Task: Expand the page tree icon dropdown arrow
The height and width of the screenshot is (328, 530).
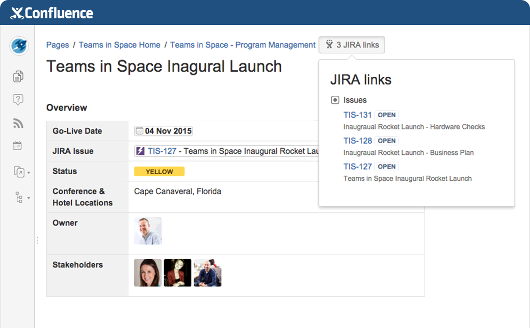Action: point(29,198)
